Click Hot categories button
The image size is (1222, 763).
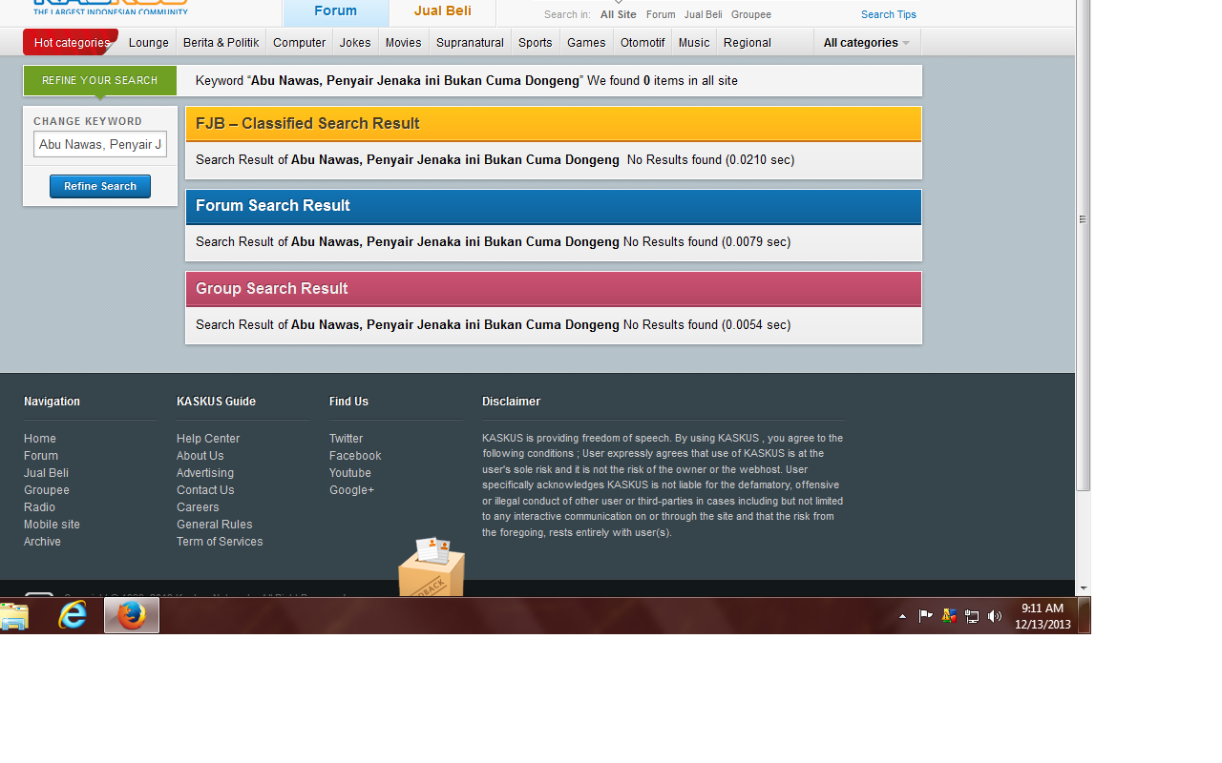tap(71, 42)
